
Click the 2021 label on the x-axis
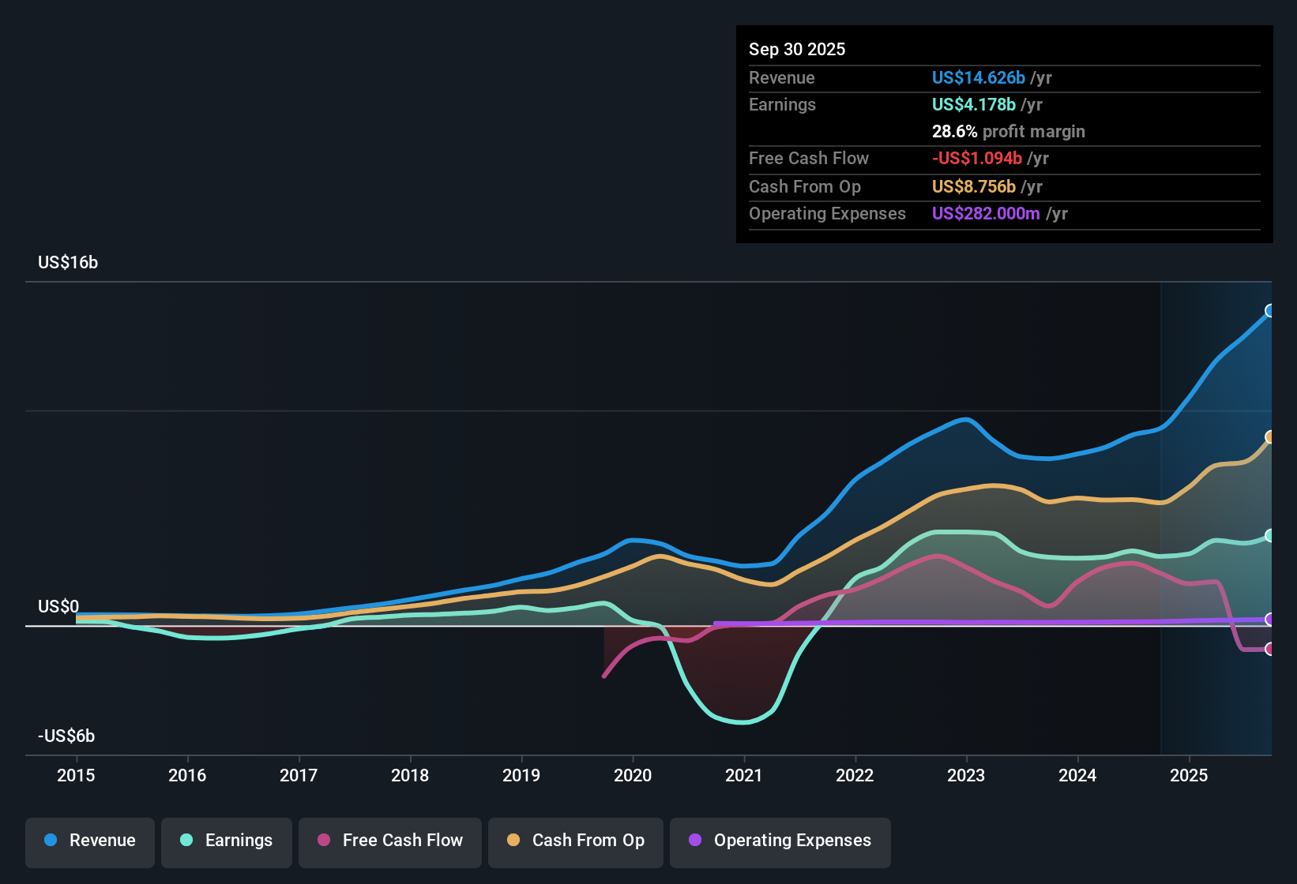tap(743, 776)
